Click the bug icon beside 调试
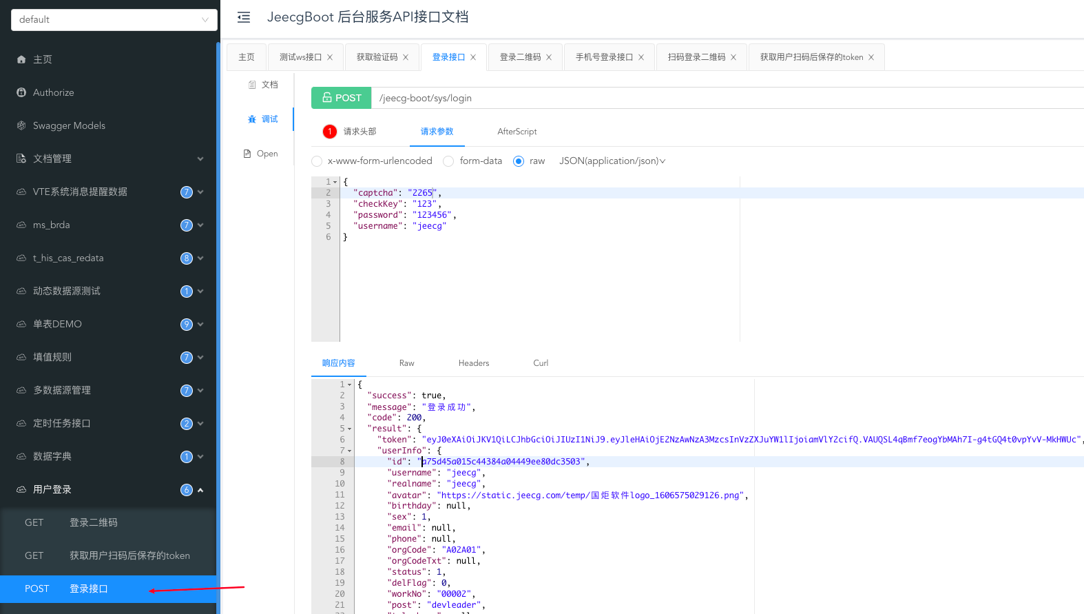 click(x=252, y=119)
